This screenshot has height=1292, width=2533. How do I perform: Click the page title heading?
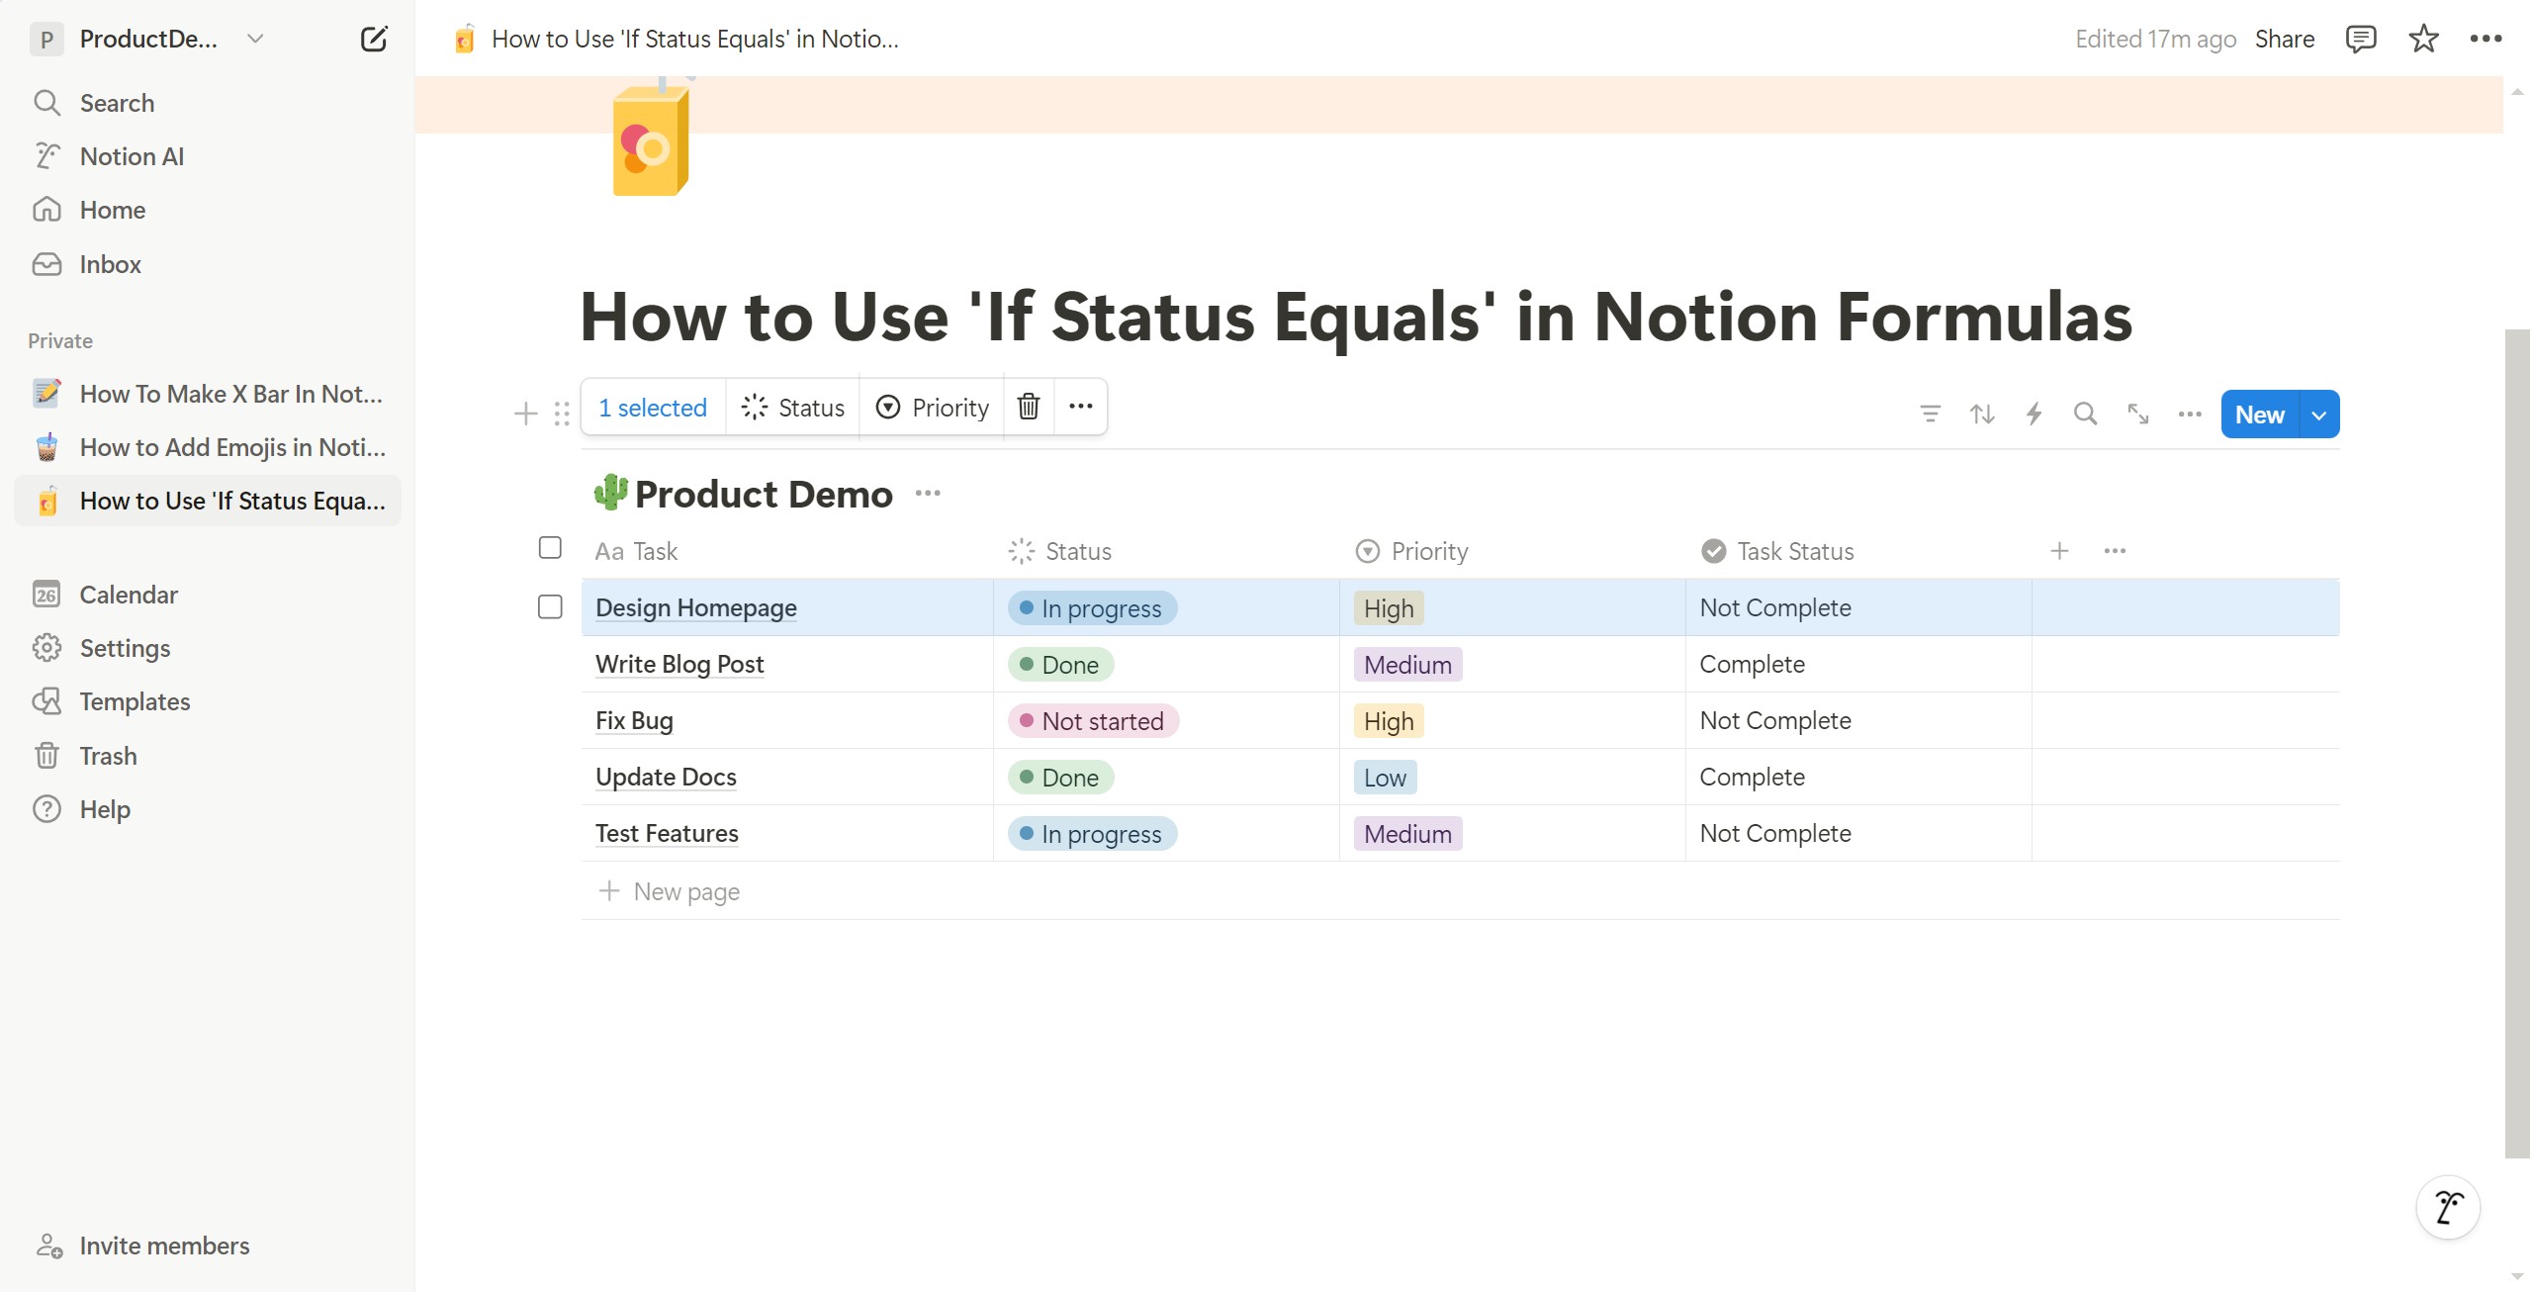tap(1356, 317)
